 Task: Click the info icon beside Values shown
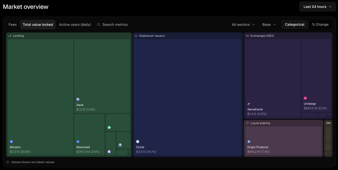[x=8, y=162]
